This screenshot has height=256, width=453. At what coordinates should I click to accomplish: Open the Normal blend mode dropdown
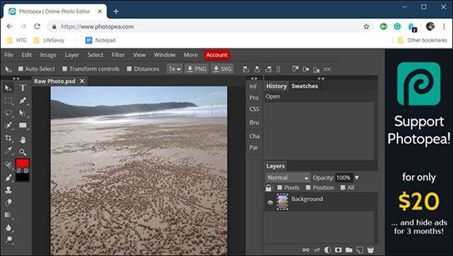click(x=287, y=178)
